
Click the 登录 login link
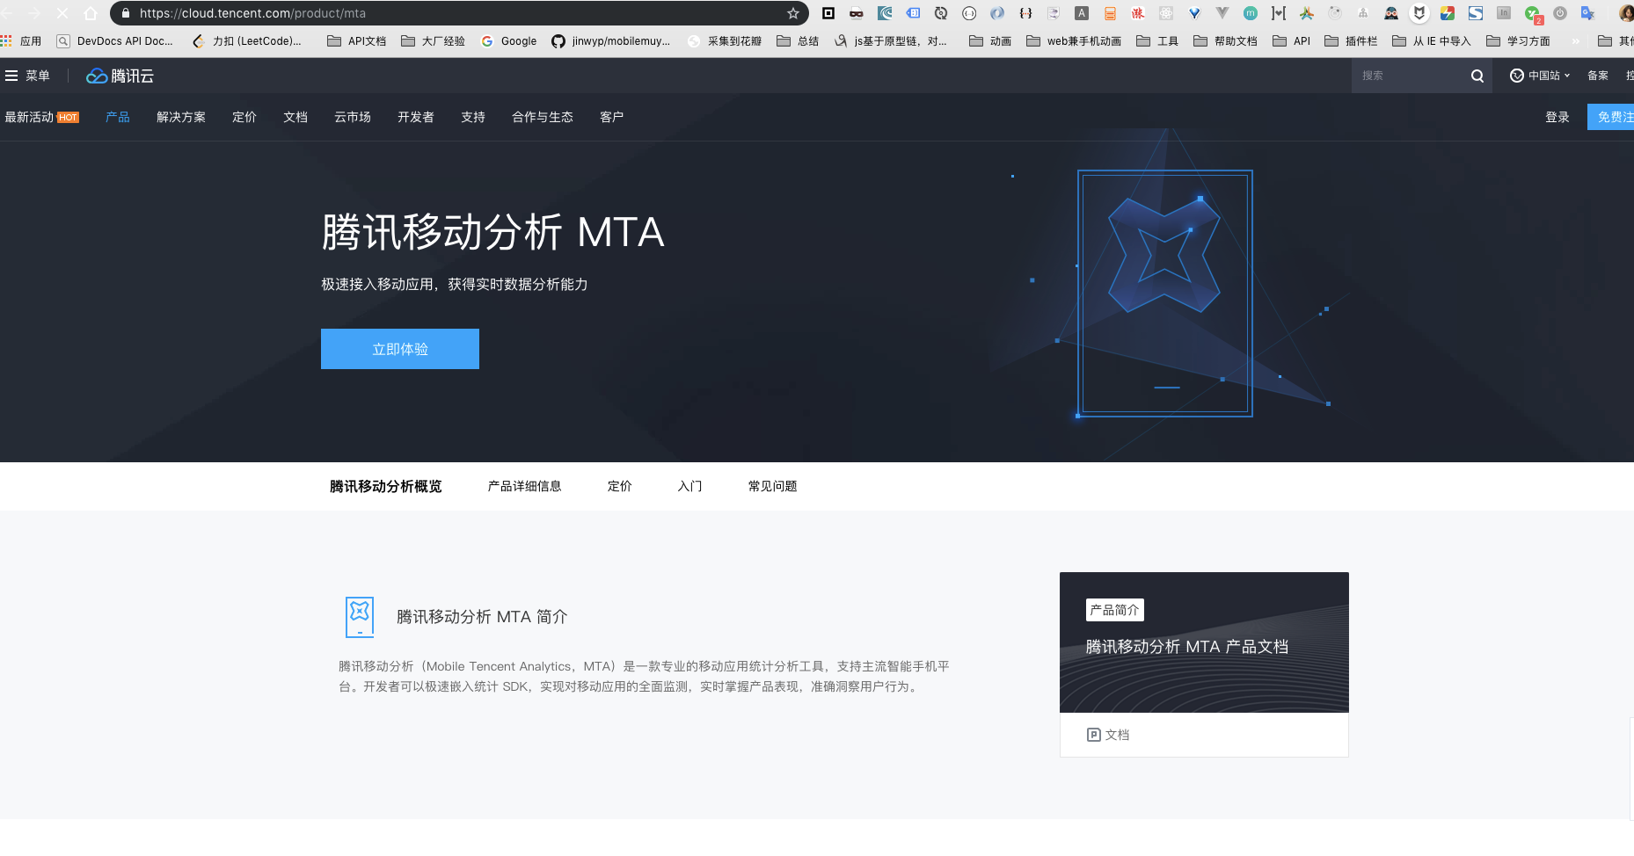click(x=1557, y=117)
